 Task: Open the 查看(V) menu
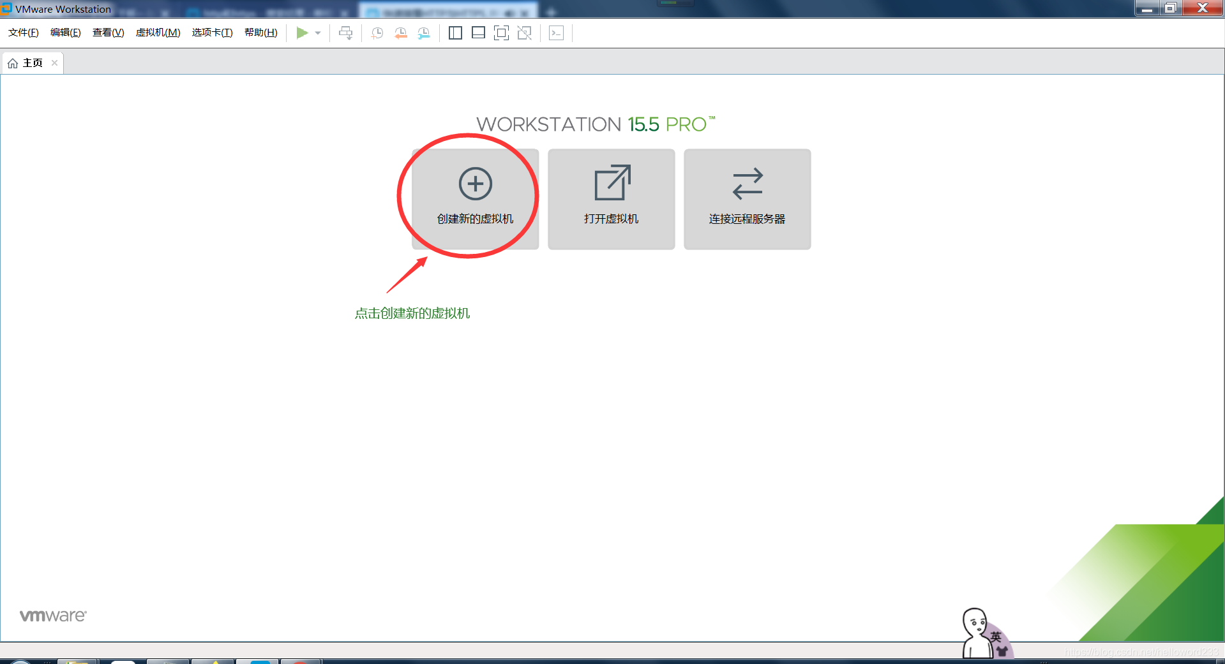108,33
